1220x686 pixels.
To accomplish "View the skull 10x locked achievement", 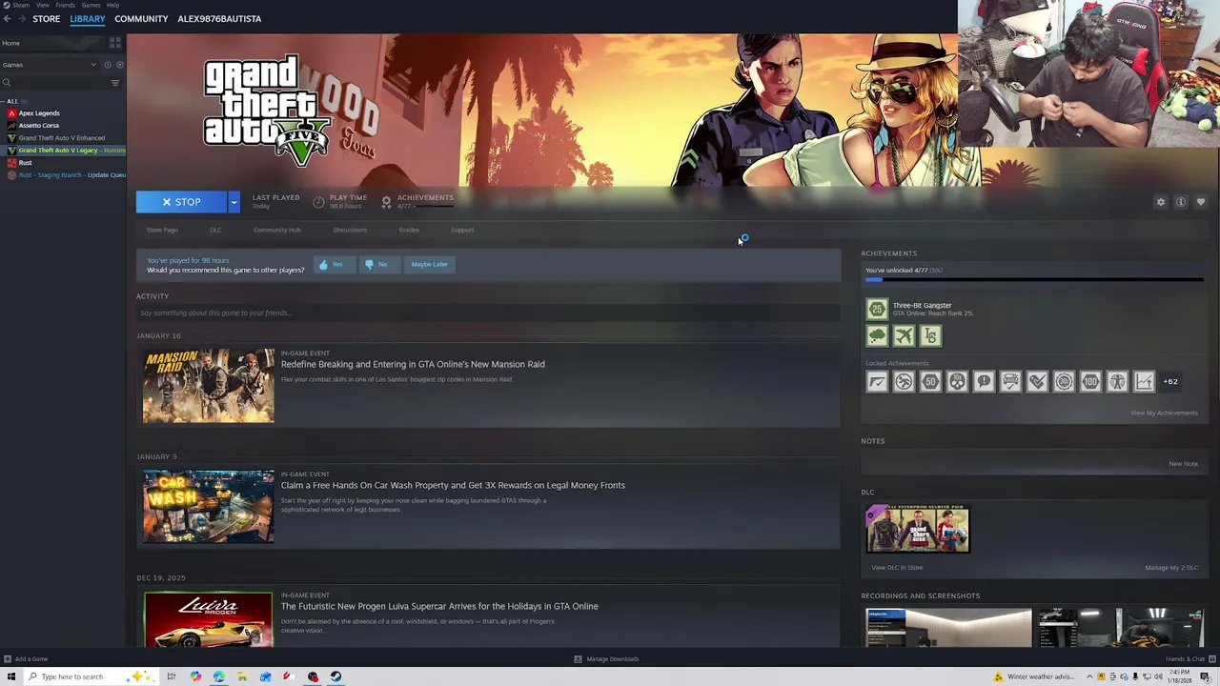I will [x=957, y=382].
